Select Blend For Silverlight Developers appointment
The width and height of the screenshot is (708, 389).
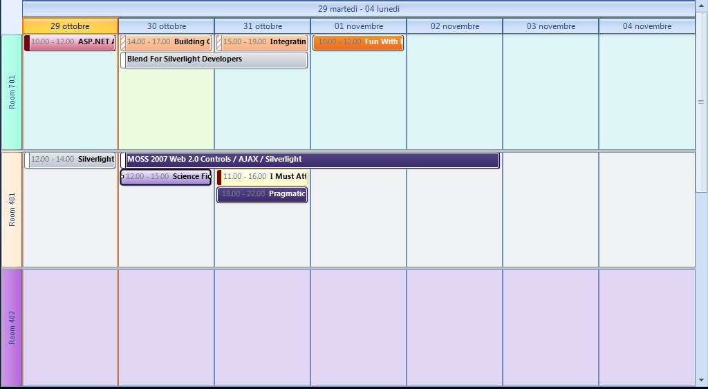click(x=214, y=59)
